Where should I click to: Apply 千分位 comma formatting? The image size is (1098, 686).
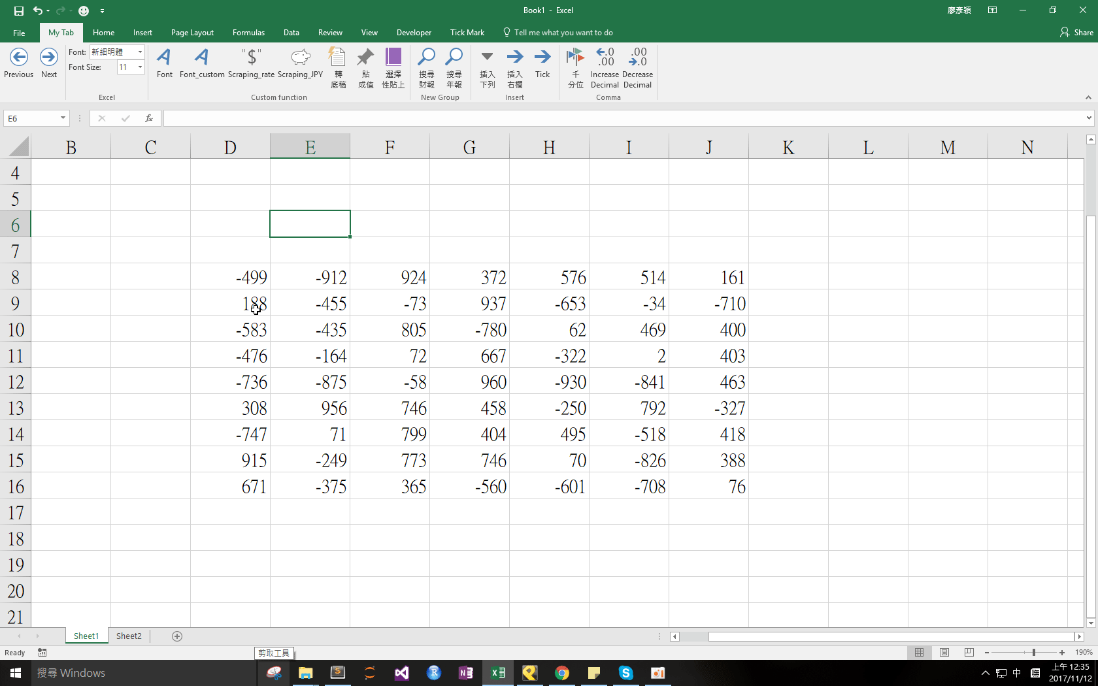click(x=575, y=57)
